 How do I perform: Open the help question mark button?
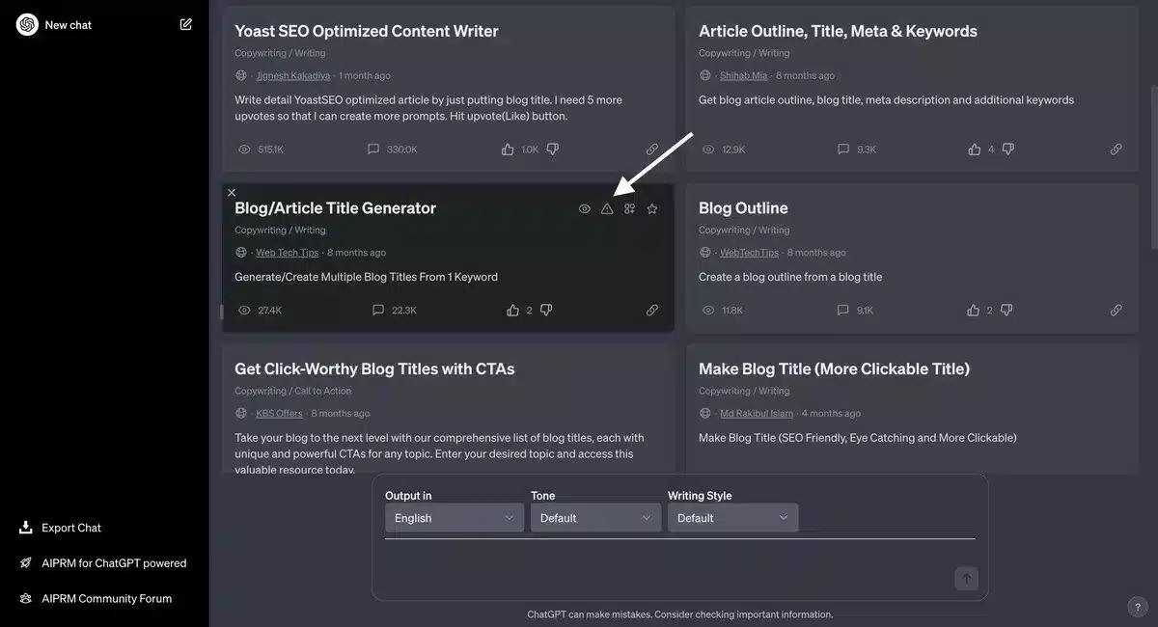coord(1136,607)
